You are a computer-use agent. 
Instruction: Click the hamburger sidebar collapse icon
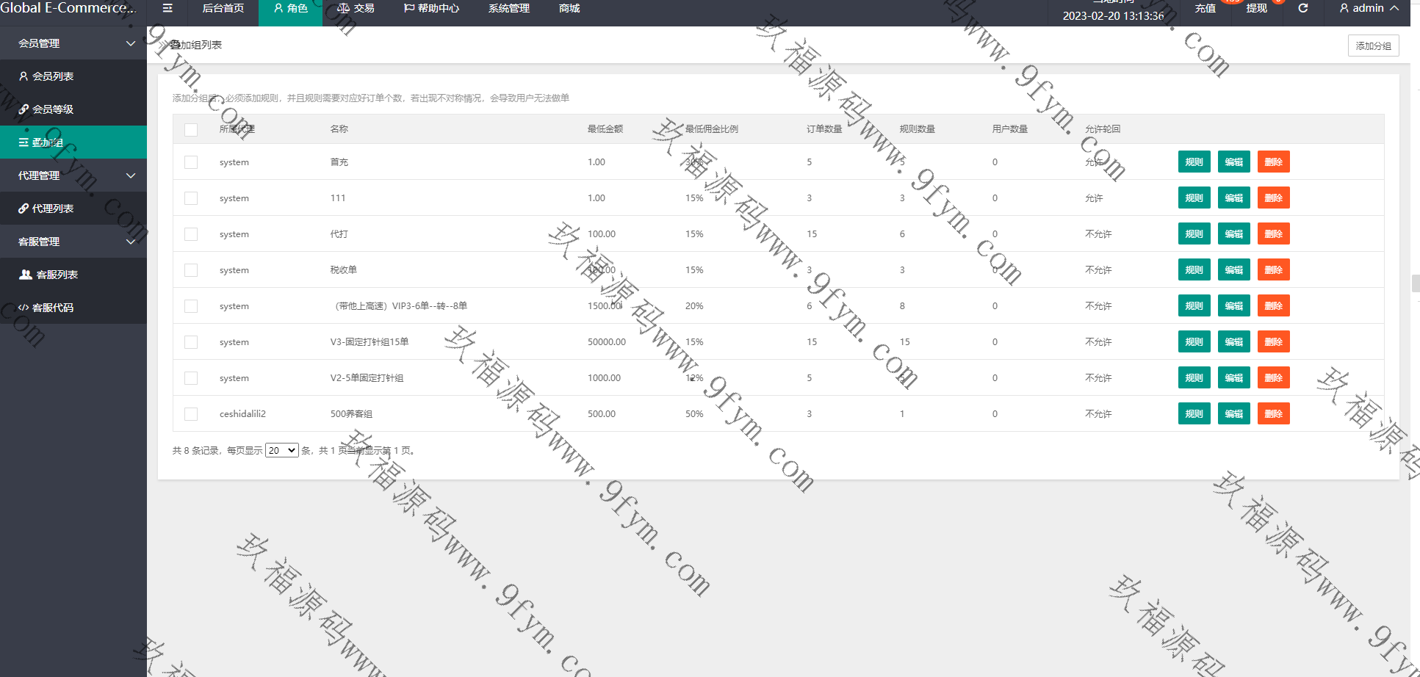coord(167,8)
